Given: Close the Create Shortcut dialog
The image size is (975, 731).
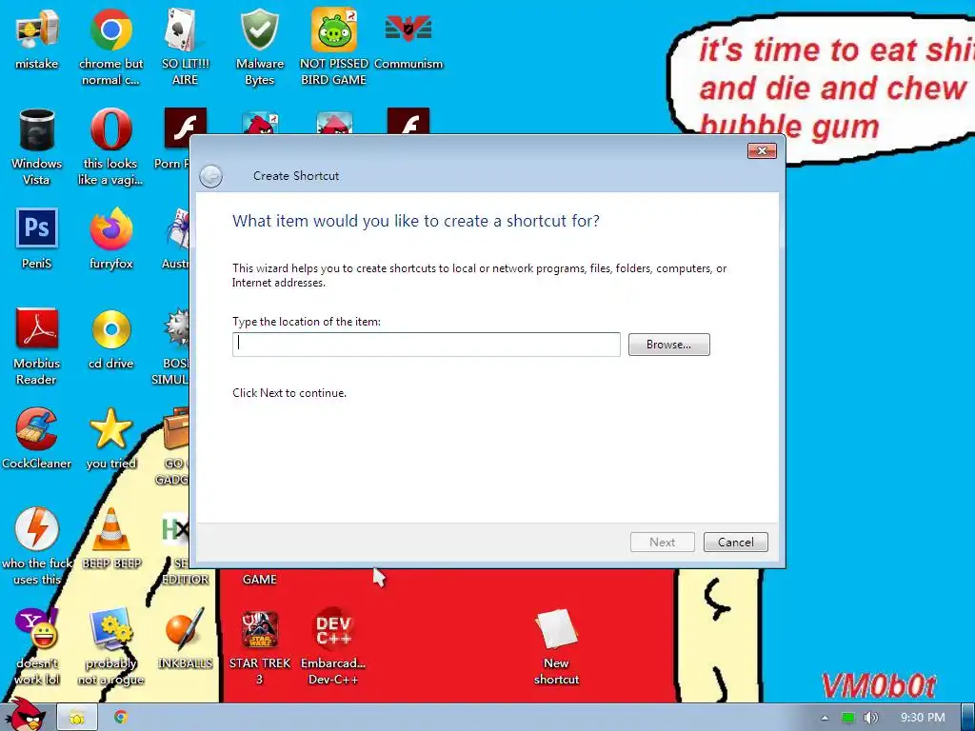Looking at the screenshot, I should 762,150.
